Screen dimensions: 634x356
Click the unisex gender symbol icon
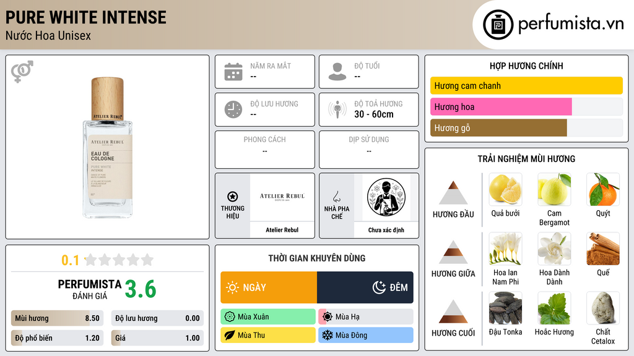pos(22,72)
